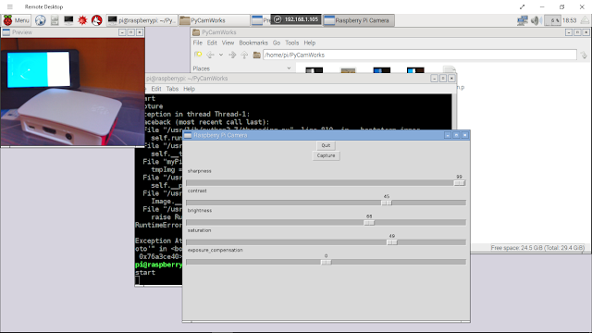The height and width of the screenshot is (333, 592).
Task: Go up to the parent folder arrow
Action: 244,55
